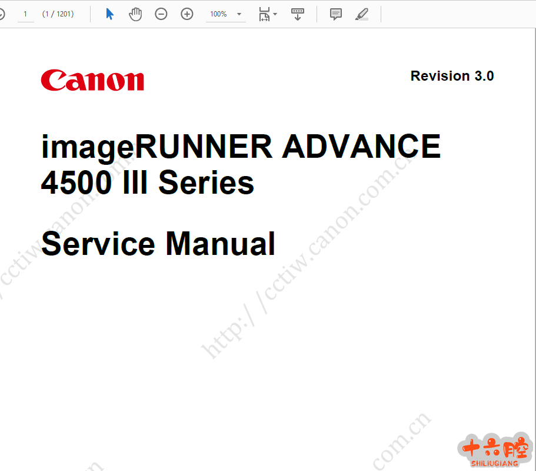Click the Revision 3.0 text

(452, 76)
